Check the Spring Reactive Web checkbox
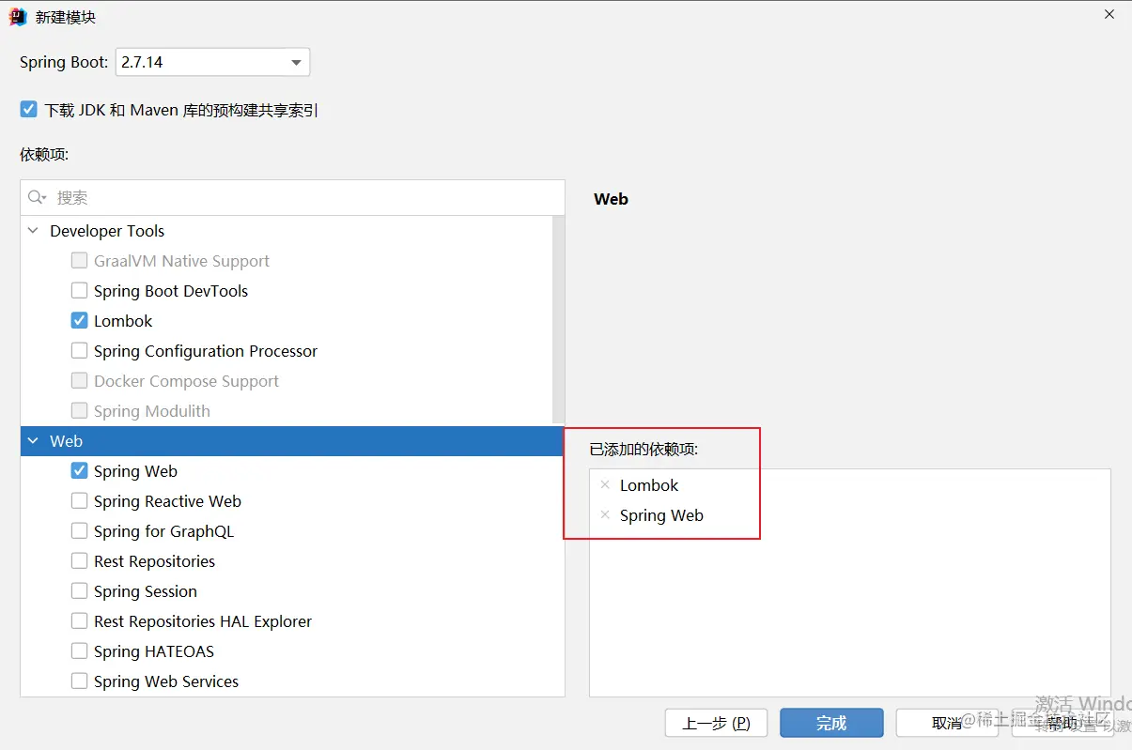 [x=80, y=501]
